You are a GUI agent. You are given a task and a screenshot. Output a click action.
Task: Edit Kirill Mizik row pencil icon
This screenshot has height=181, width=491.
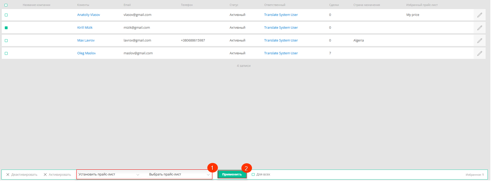point(480,28)
